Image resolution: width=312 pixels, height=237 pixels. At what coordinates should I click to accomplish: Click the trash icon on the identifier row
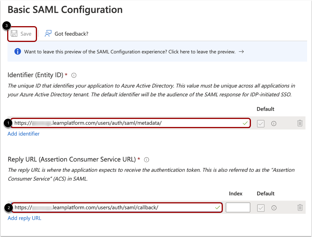click(x=300, y=123)
